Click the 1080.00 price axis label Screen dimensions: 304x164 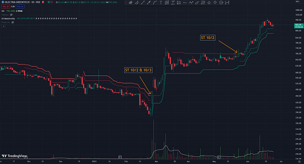[x=299, y=10]
